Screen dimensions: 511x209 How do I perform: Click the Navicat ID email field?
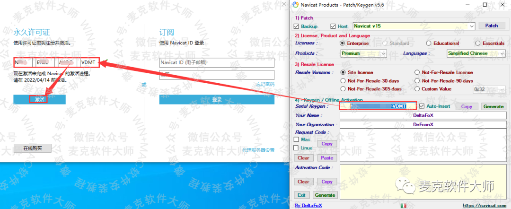[217, 62]
